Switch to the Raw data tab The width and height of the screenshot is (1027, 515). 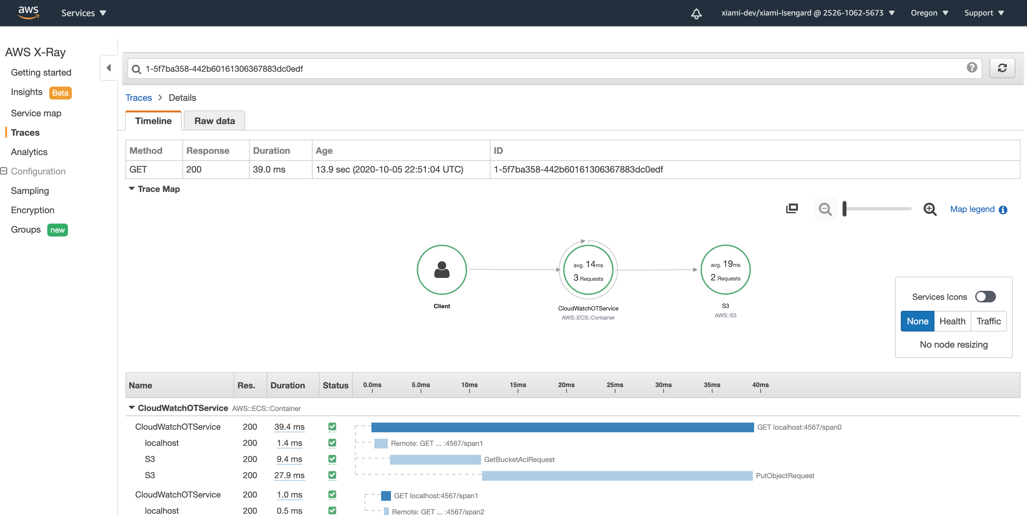tap(215, 121)
